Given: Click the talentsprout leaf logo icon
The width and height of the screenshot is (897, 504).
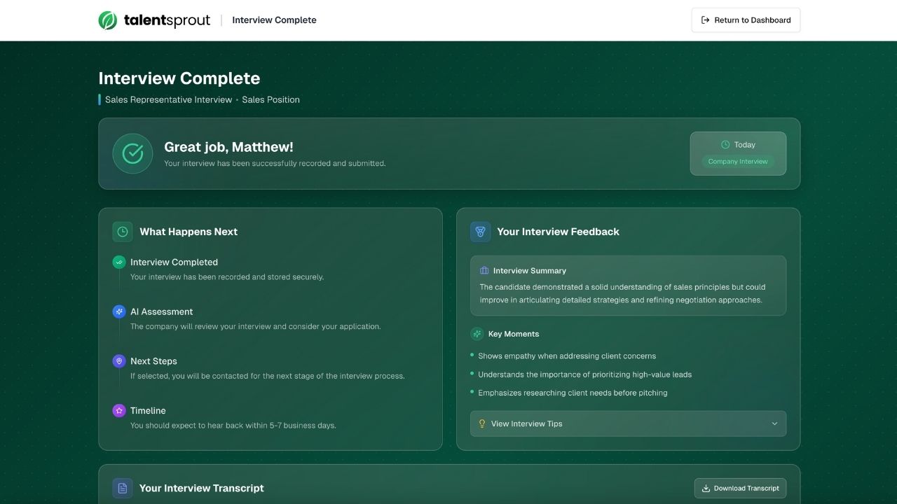Looking at the screenshot, I should tap(108, 20).
